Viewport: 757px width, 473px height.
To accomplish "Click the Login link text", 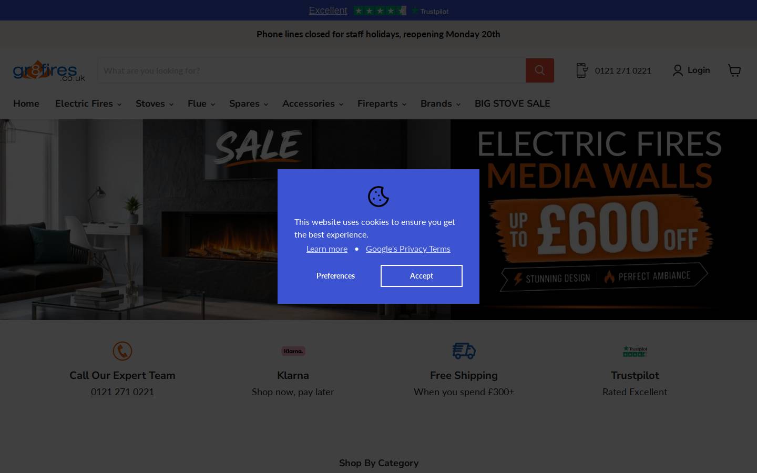I will pyautogui.click(x=699, y=70).
